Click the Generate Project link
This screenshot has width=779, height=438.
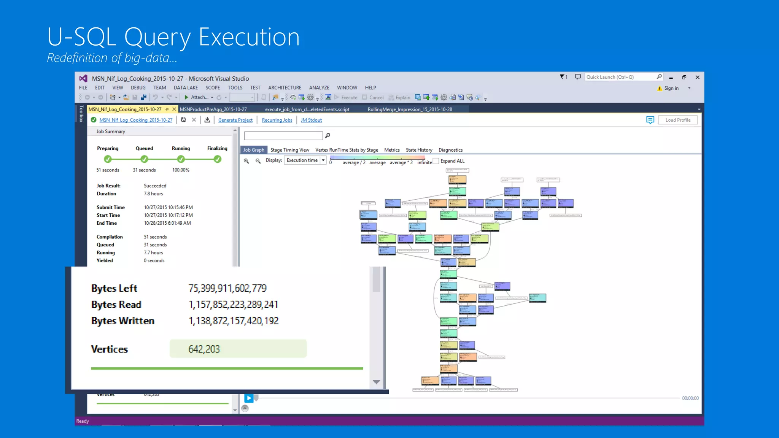(235, 120)
